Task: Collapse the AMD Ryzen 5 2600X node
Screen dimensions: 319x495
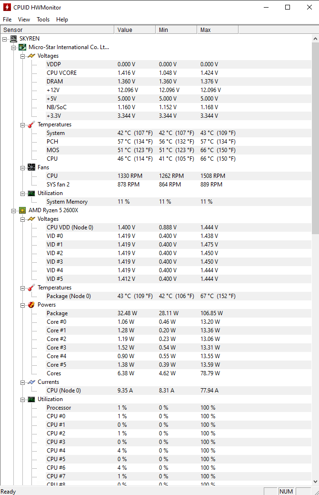Action: (14, 210)
